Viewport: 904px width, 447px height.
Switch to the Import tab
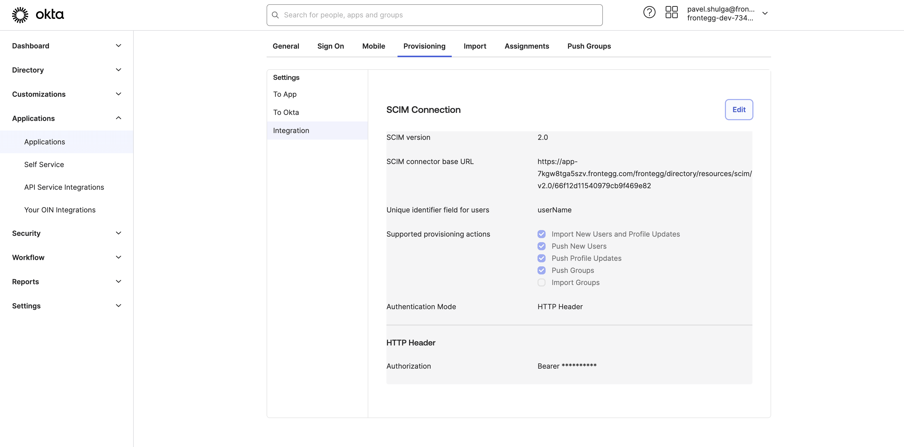click(x=475, y=46)
